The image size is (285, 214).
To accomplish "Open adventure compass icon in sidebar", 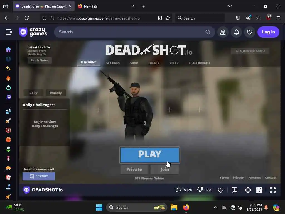I will point(8,130).
